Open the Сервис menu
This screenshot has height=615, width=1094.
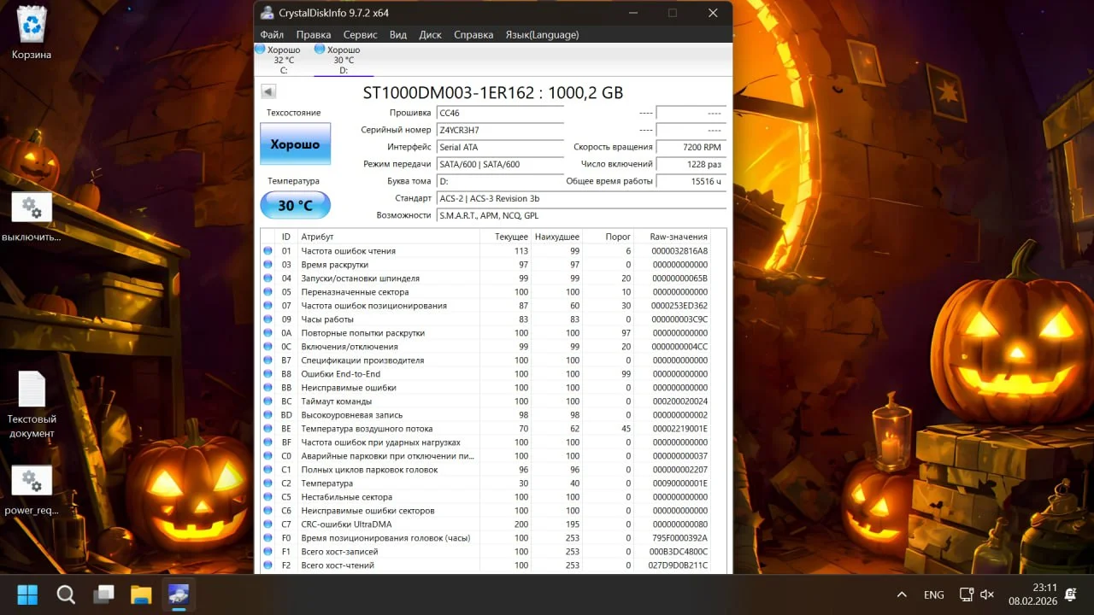click(x=360, y=35)
